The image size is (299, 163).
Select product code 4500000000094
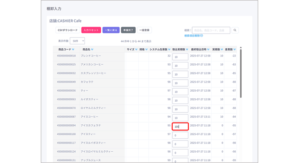click(66, 126)
